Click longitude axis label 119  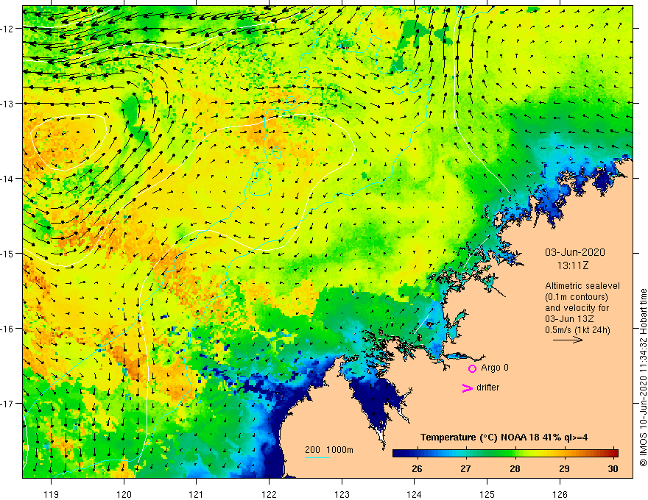point(52,494)
